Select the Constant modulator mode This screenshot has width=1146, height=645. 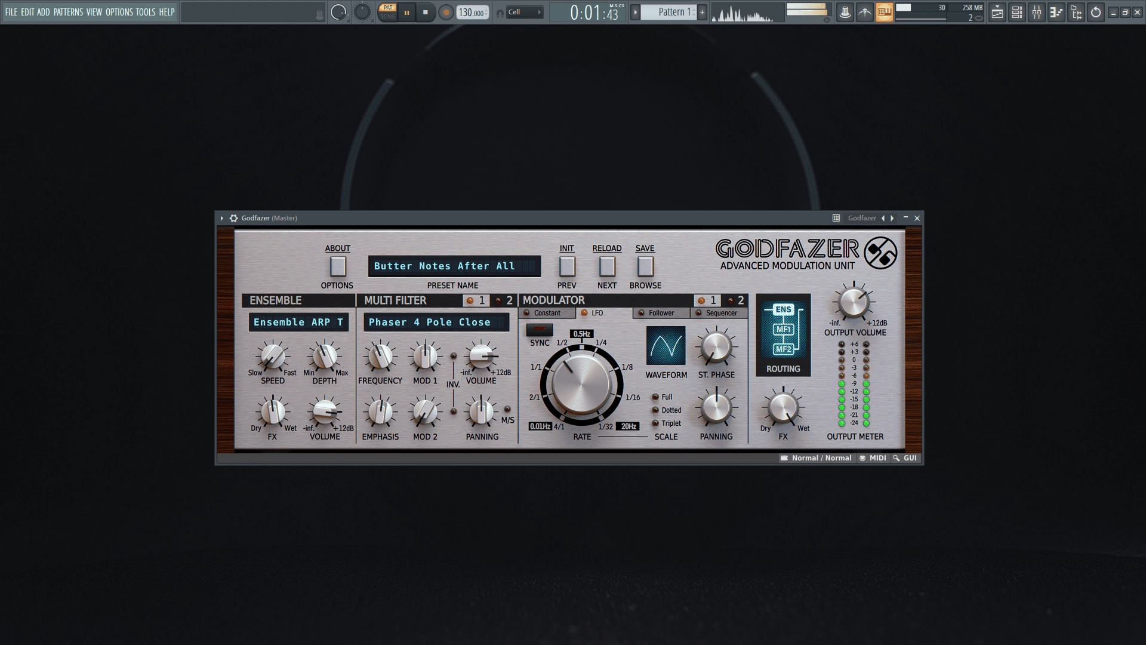pyautogui.click(x=547, y=313)
